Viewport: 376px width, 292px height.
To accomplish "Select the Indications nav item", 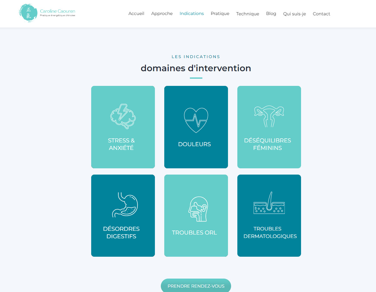I will (x=191, y=14).
